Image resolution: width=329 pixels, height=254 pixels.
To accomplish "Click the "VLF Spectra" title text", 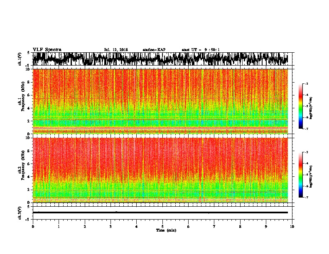I will click(47, 50).
